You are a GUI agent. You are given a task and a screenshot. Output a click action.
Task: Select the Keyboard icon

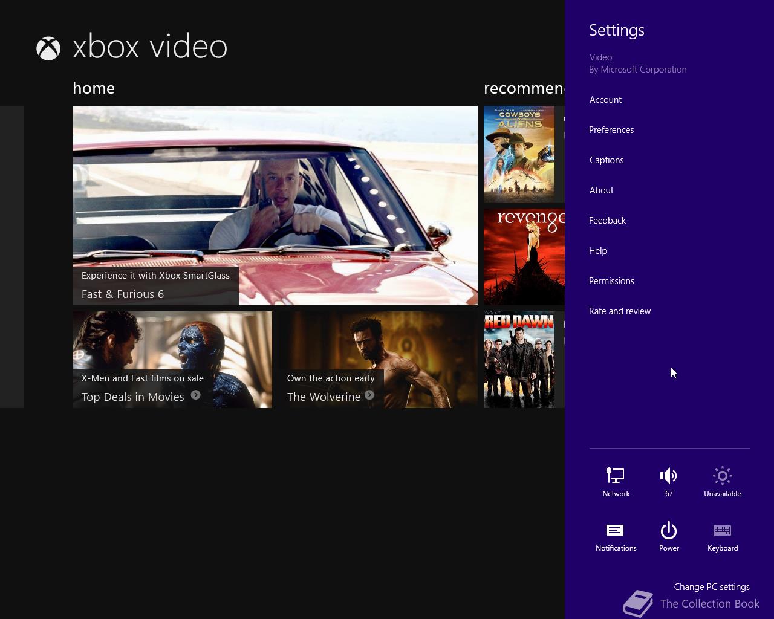pos(722,530)
